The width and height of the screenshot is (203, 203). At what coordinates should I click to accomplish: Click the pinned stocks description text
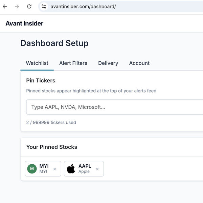click(x=91, y=91)
